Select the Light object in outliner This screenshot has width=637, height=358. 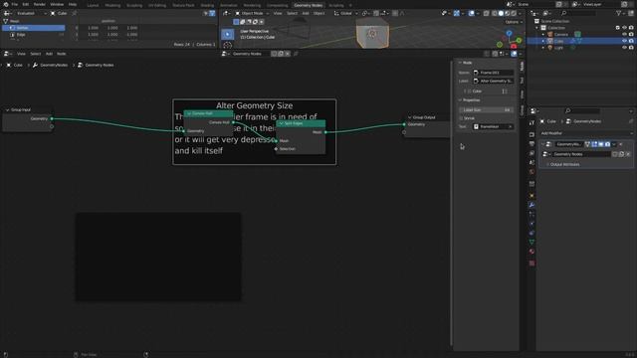pyautogui.click(x=559, y=48)
